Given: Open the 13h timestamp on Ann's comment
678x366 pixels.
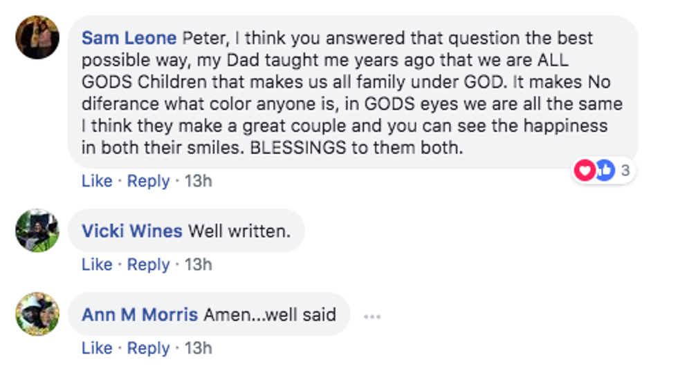Looking at the screenshot, I should pos(199,348).
